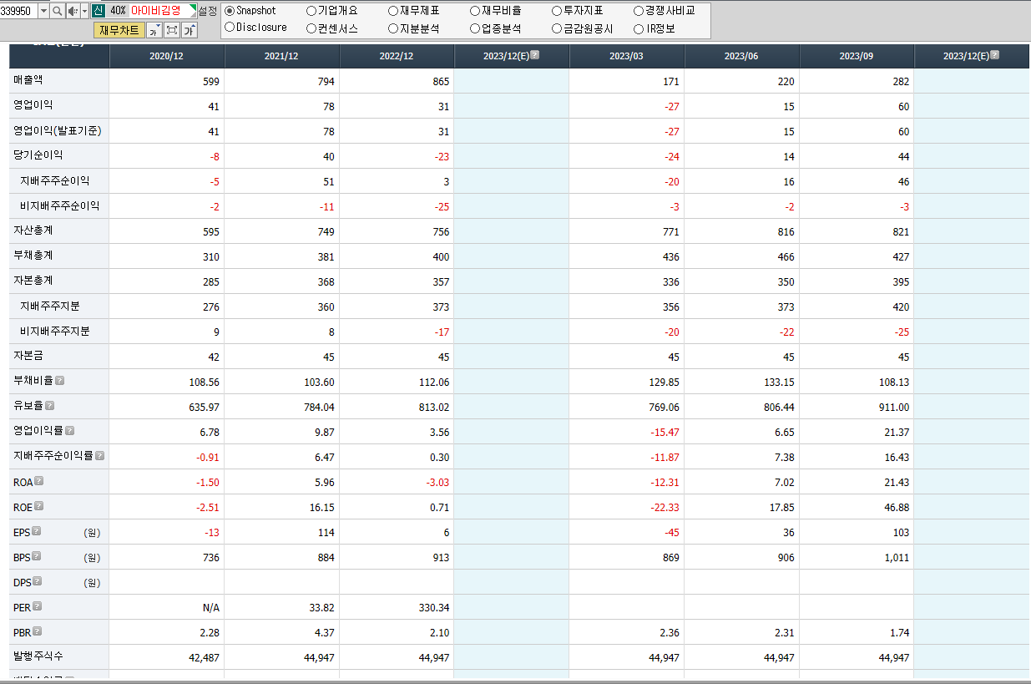Click the 2023/09 column header

(x=857, y=56)
